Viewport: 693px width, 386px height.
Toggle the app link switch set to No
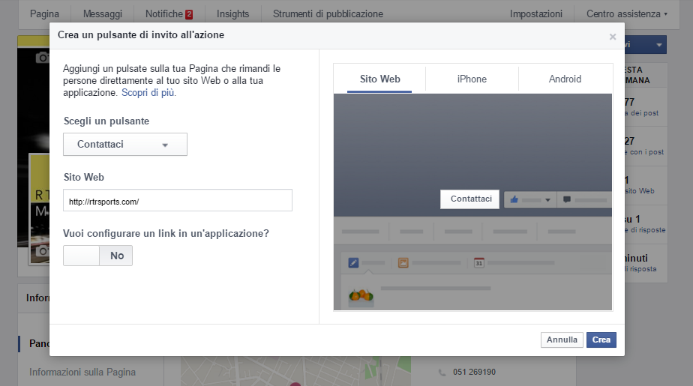point(97,256)
